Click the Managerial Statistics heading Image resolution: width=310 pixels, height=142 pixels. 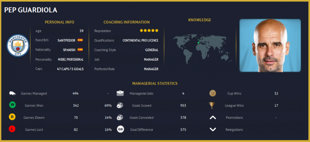pyautogui.click(x=155, y=84)
